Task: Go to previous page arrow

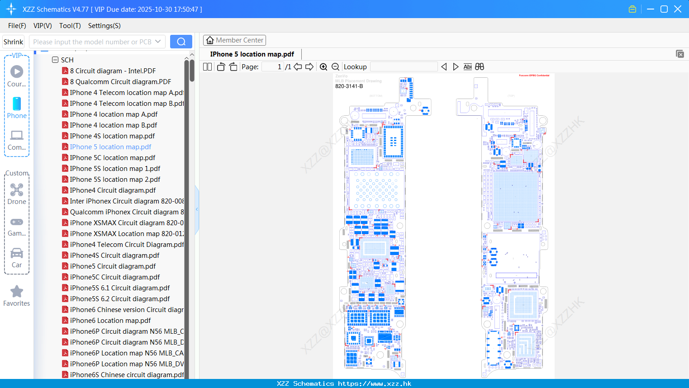Action: (x=298, y=66)
